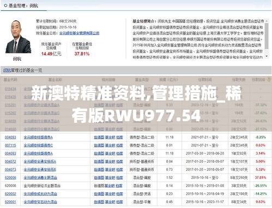Screen dimensions: 272x208
Task: Open fund code 620006 link
Action: (10, 177)
